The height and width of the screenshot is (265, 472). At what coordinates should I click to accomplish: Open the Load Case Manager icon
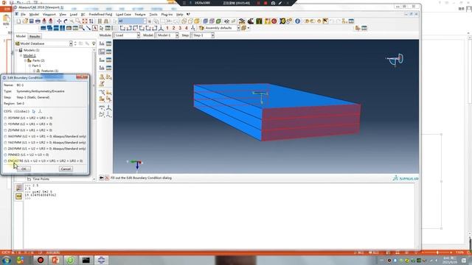(x=108, y=68)
